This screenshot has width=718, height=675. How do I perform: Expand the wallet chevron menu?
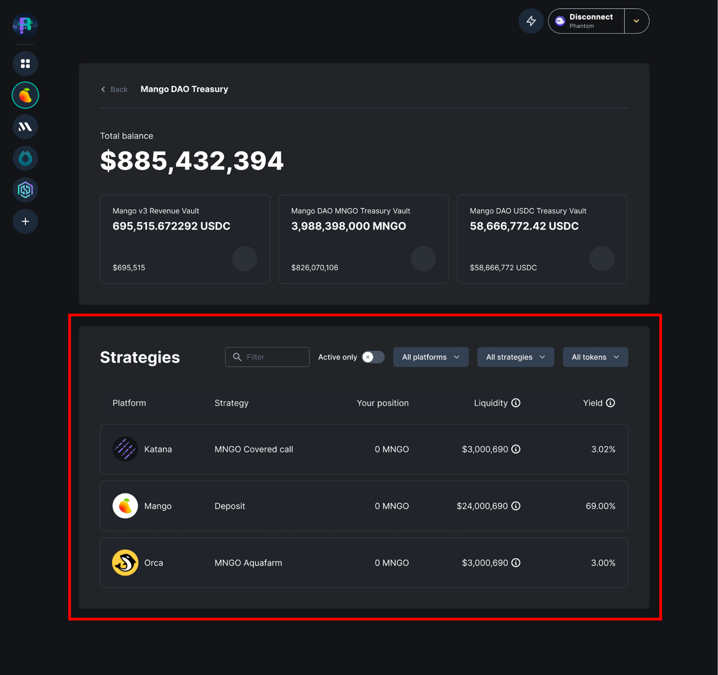637,21
